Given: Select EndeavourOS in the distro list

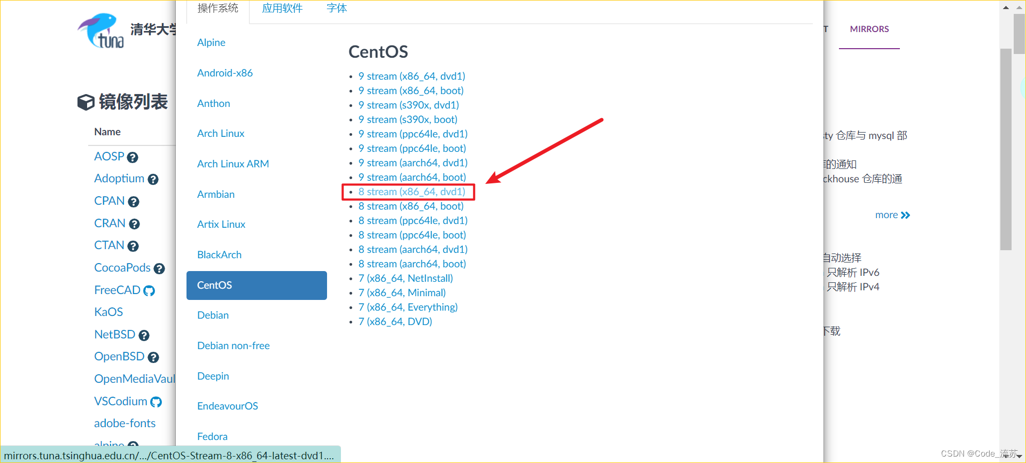Looking at the screenshot, I should point(228,406).
